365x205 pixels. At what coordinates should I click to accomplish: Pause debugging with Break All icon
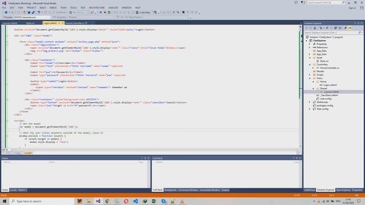(100, 13)
